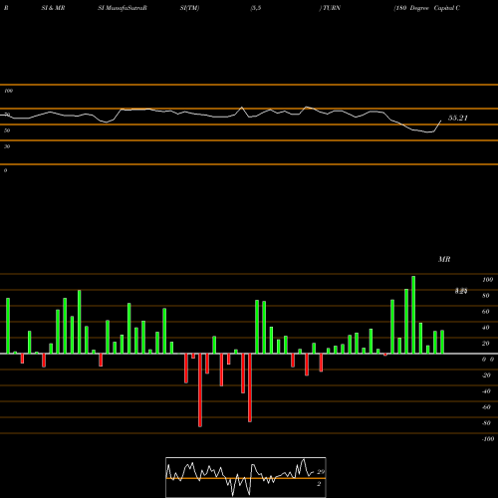Click the MR label above bar chart
Image resolution: width=498 pixels, height=498 pixels.
444,259
